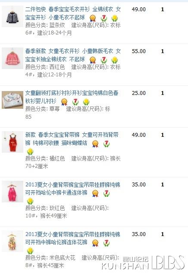Click the gold medal badge on red overalls item
The height and width of the screenshot is (274, 188).
(95, 144)
